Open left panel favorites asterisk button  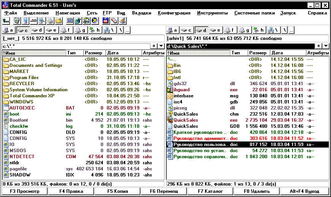tap(154, 46)
